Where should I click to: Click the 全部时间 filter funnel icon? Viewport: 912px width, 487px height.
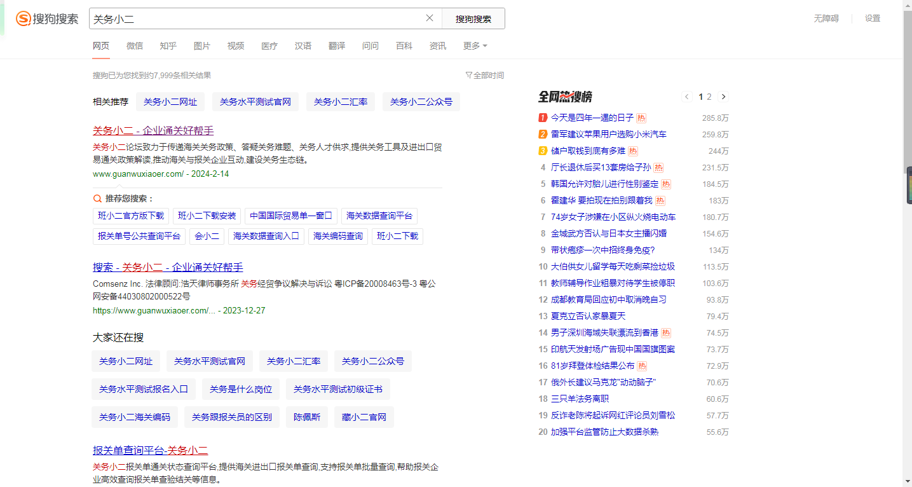(469, 75)
